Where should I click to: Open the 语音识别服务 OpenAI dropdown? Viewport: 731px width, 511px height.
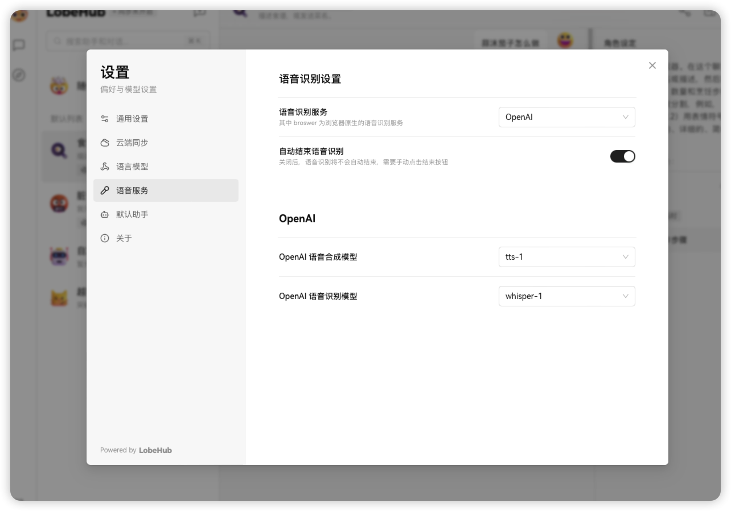point(566,117)
